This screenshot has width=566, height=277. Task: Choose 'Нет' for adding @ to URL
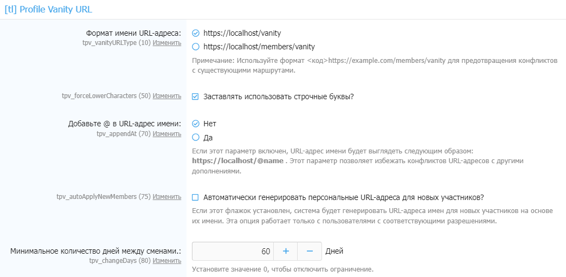tap(196, 124)
